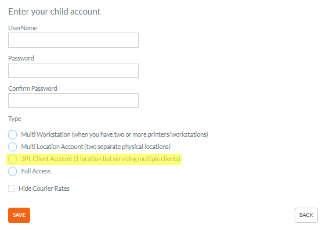The image size is (333, 242).
Task: Click the Hide Courier Rates label text
Action: (44, 188)
